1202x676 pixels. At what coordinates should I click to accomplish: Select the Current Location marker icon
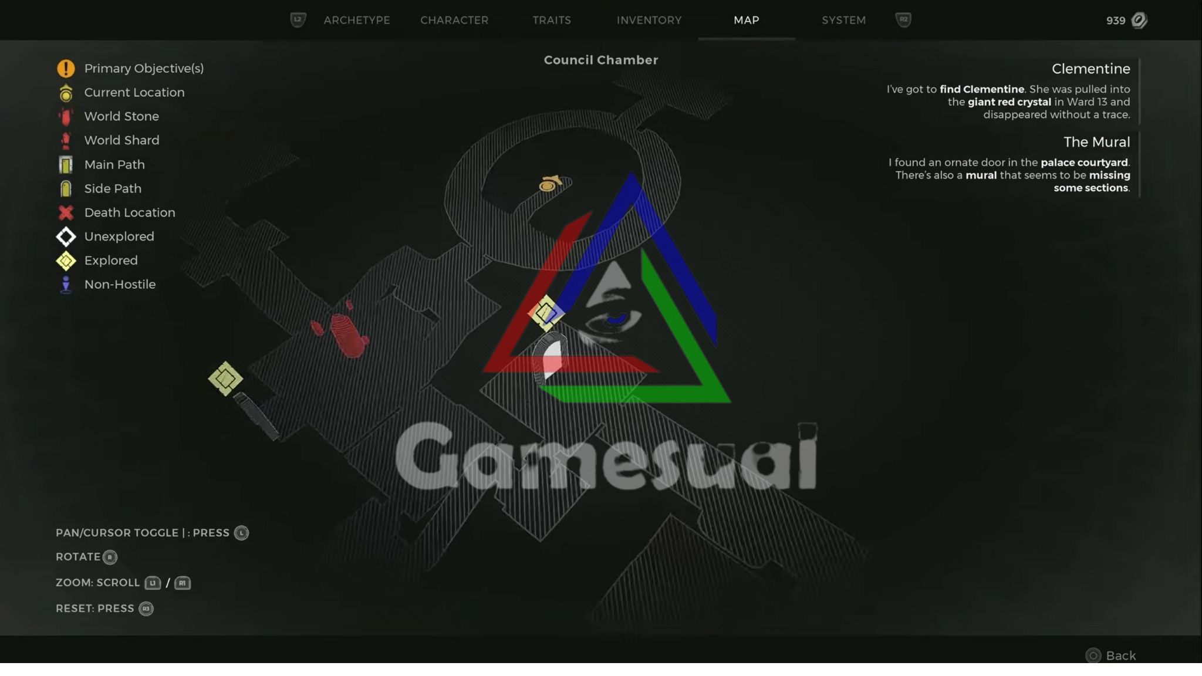point(65,93)
